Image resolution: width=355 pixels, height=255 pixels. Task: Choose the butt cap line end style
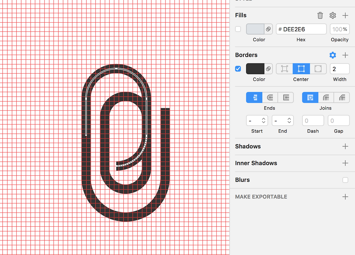coord(254,97)
